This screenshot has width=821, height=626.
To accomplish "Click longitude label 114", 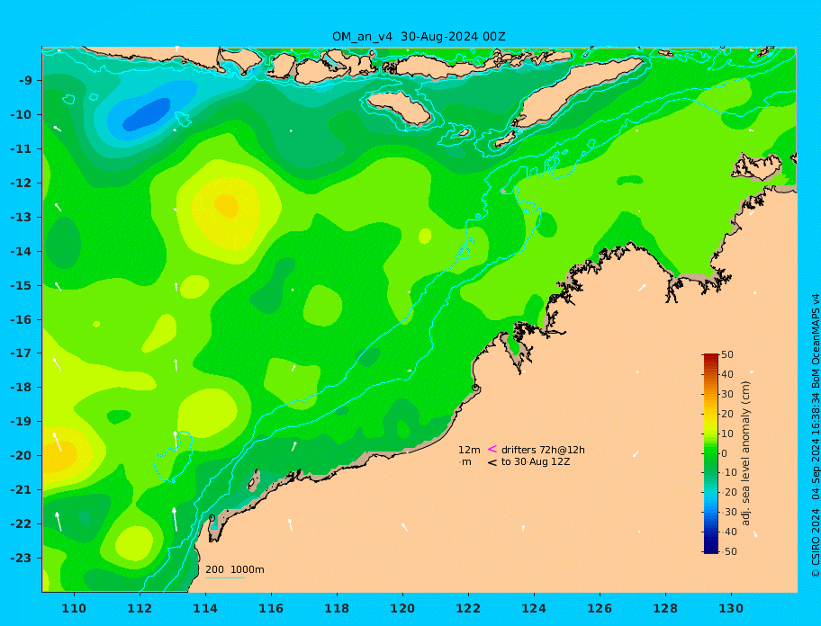I will coord(205,609).
